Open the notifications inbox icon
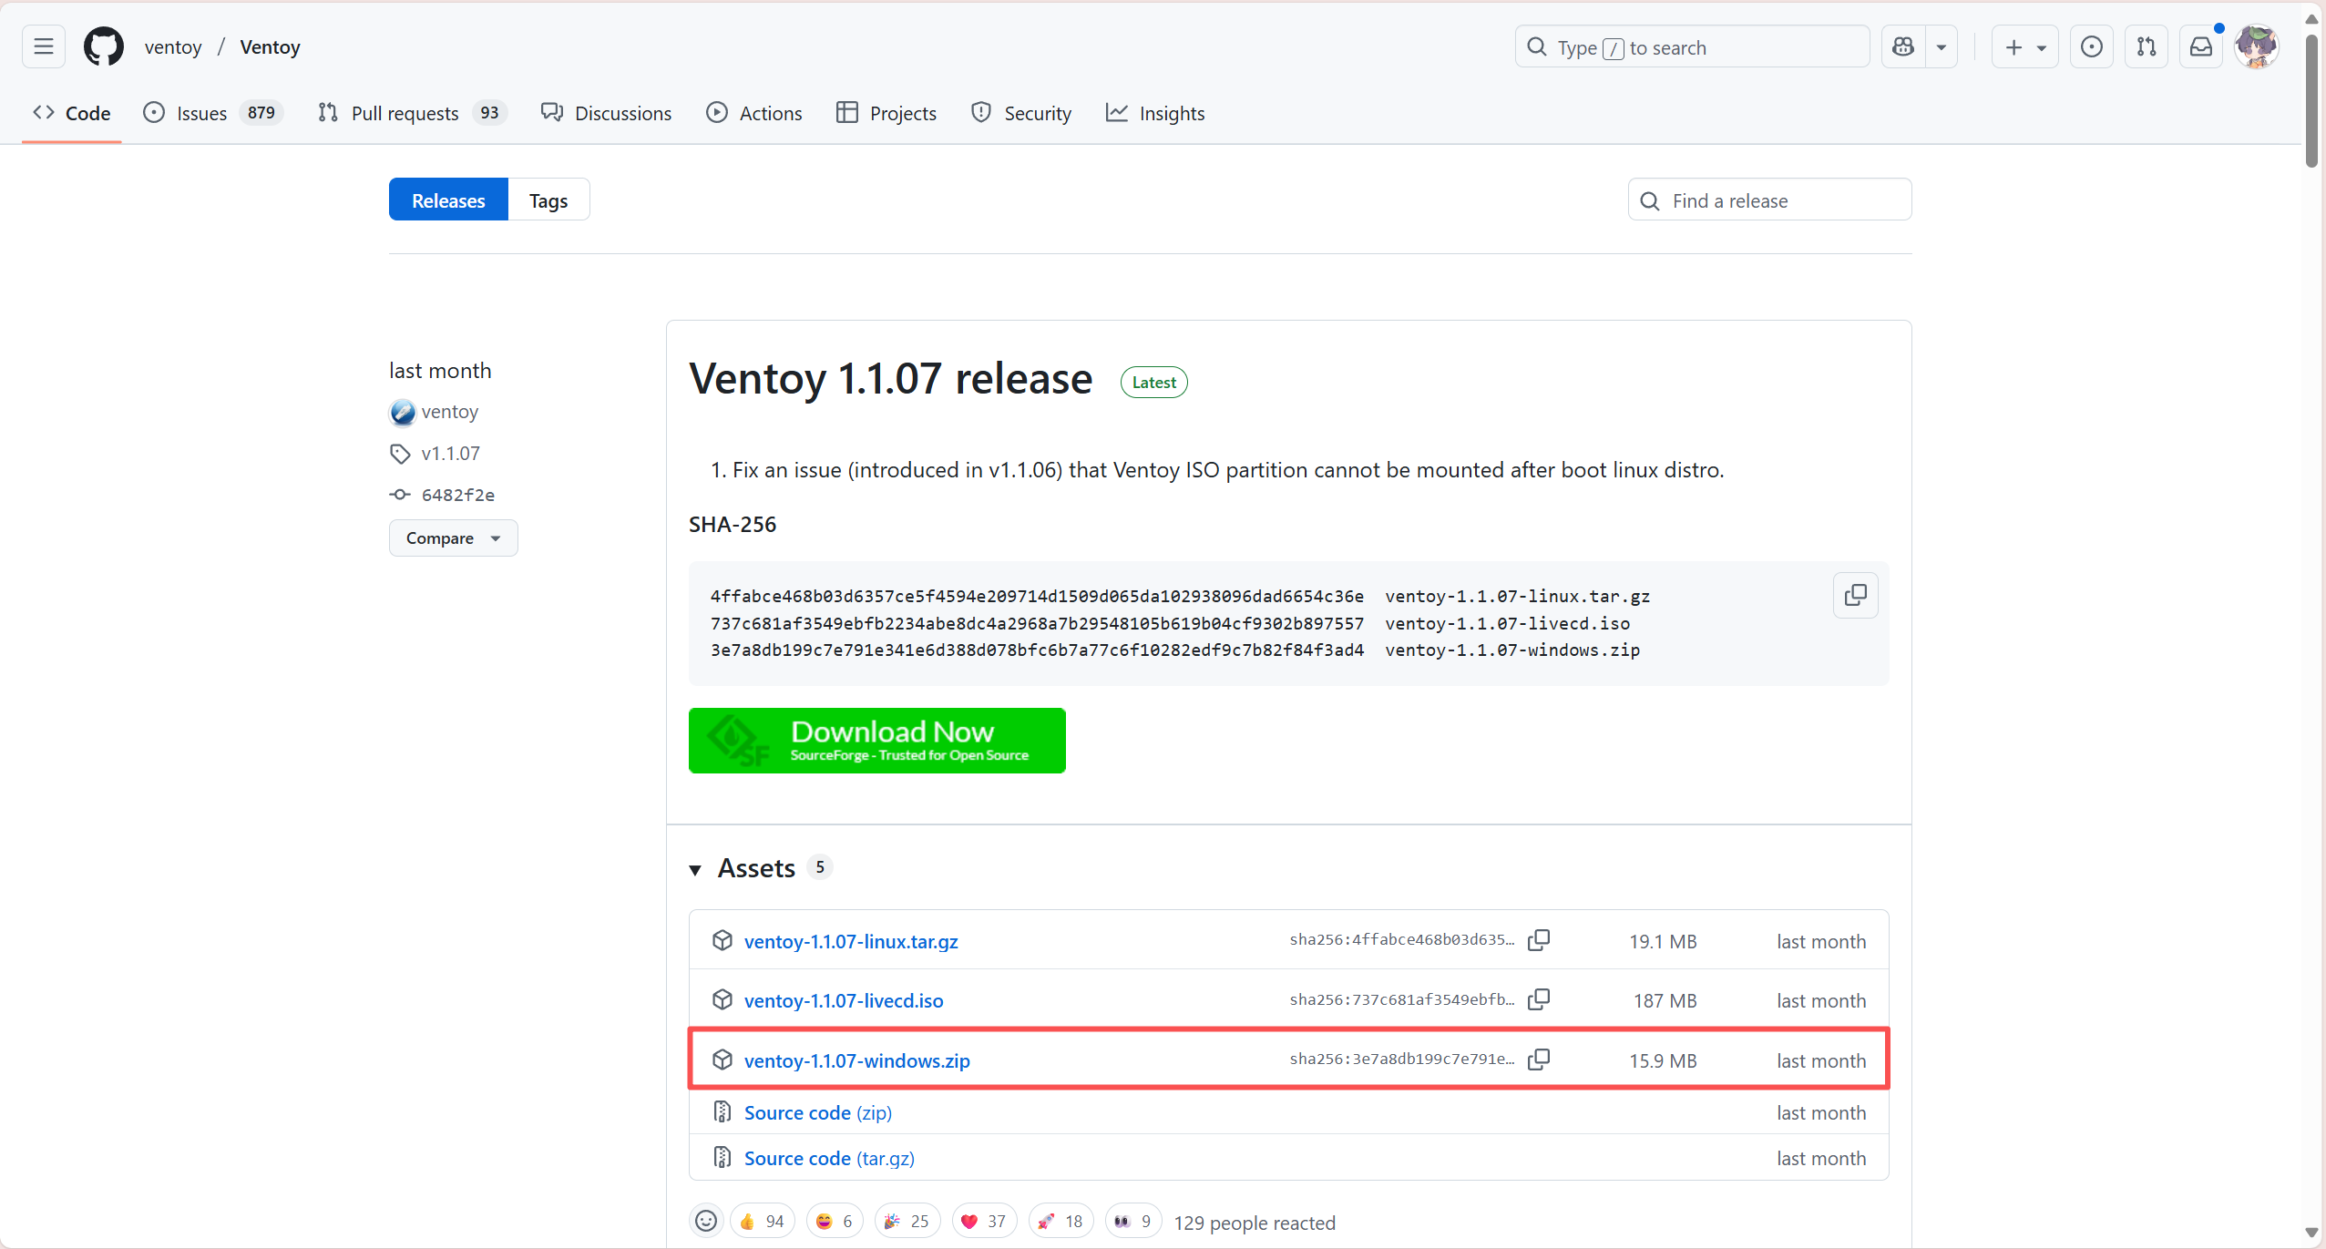 tap(2201, 46)
